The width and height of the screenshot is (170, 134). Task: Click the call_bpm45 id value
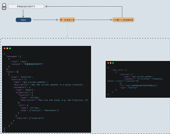pyautogui.click(x=142, y=85)
